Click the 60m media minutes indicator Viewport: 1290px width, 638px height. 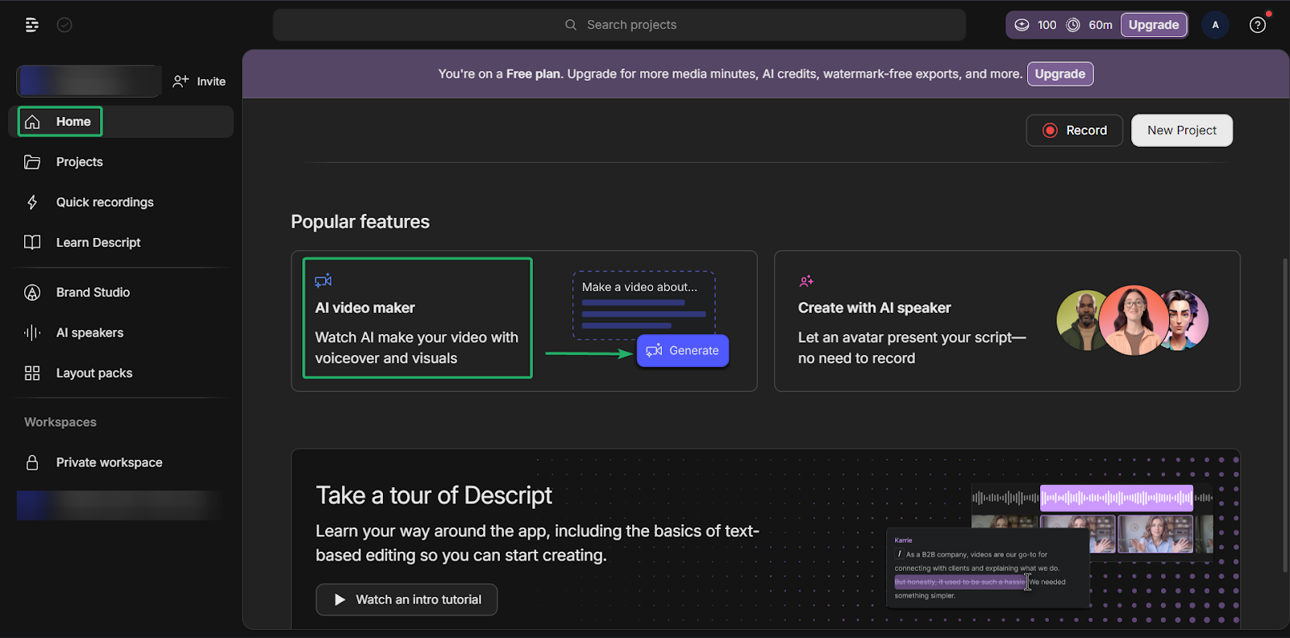pos(1089,25)
